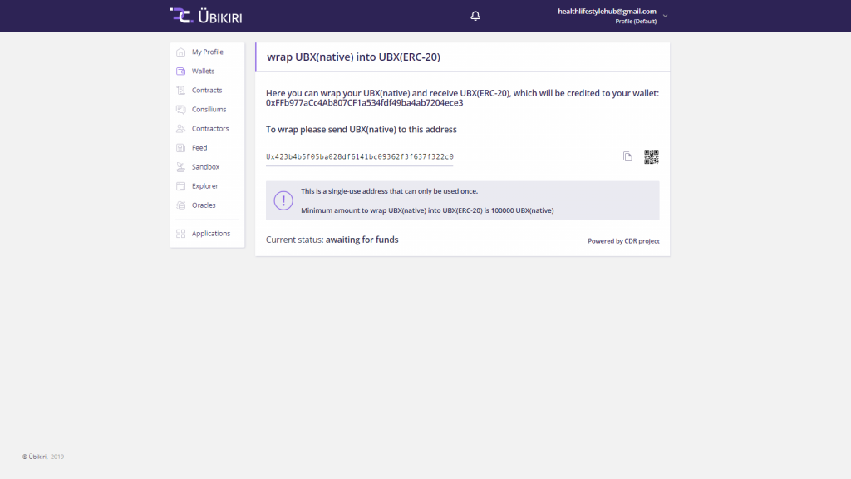The image size is (851, 479).
Task: Click 'Minimum amount to wrap' notice text
Action: point(427,210)
